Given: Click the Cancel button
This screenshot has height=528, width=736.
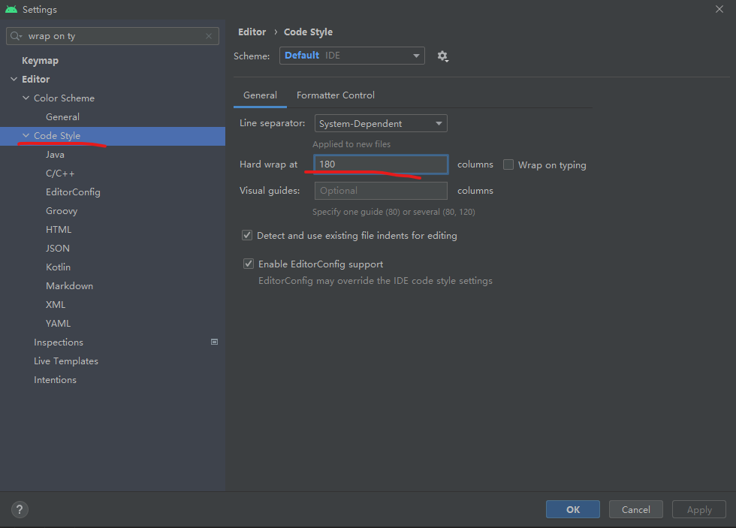Looking at the screenshot, I should tap(636, 509).
